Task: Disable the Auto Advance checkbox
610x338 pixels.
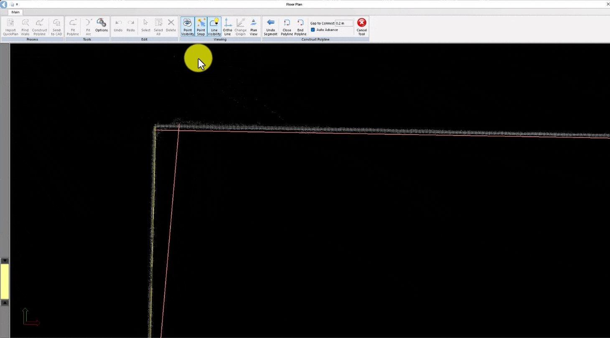Action: pyautogui.click(x=313, y=30)
